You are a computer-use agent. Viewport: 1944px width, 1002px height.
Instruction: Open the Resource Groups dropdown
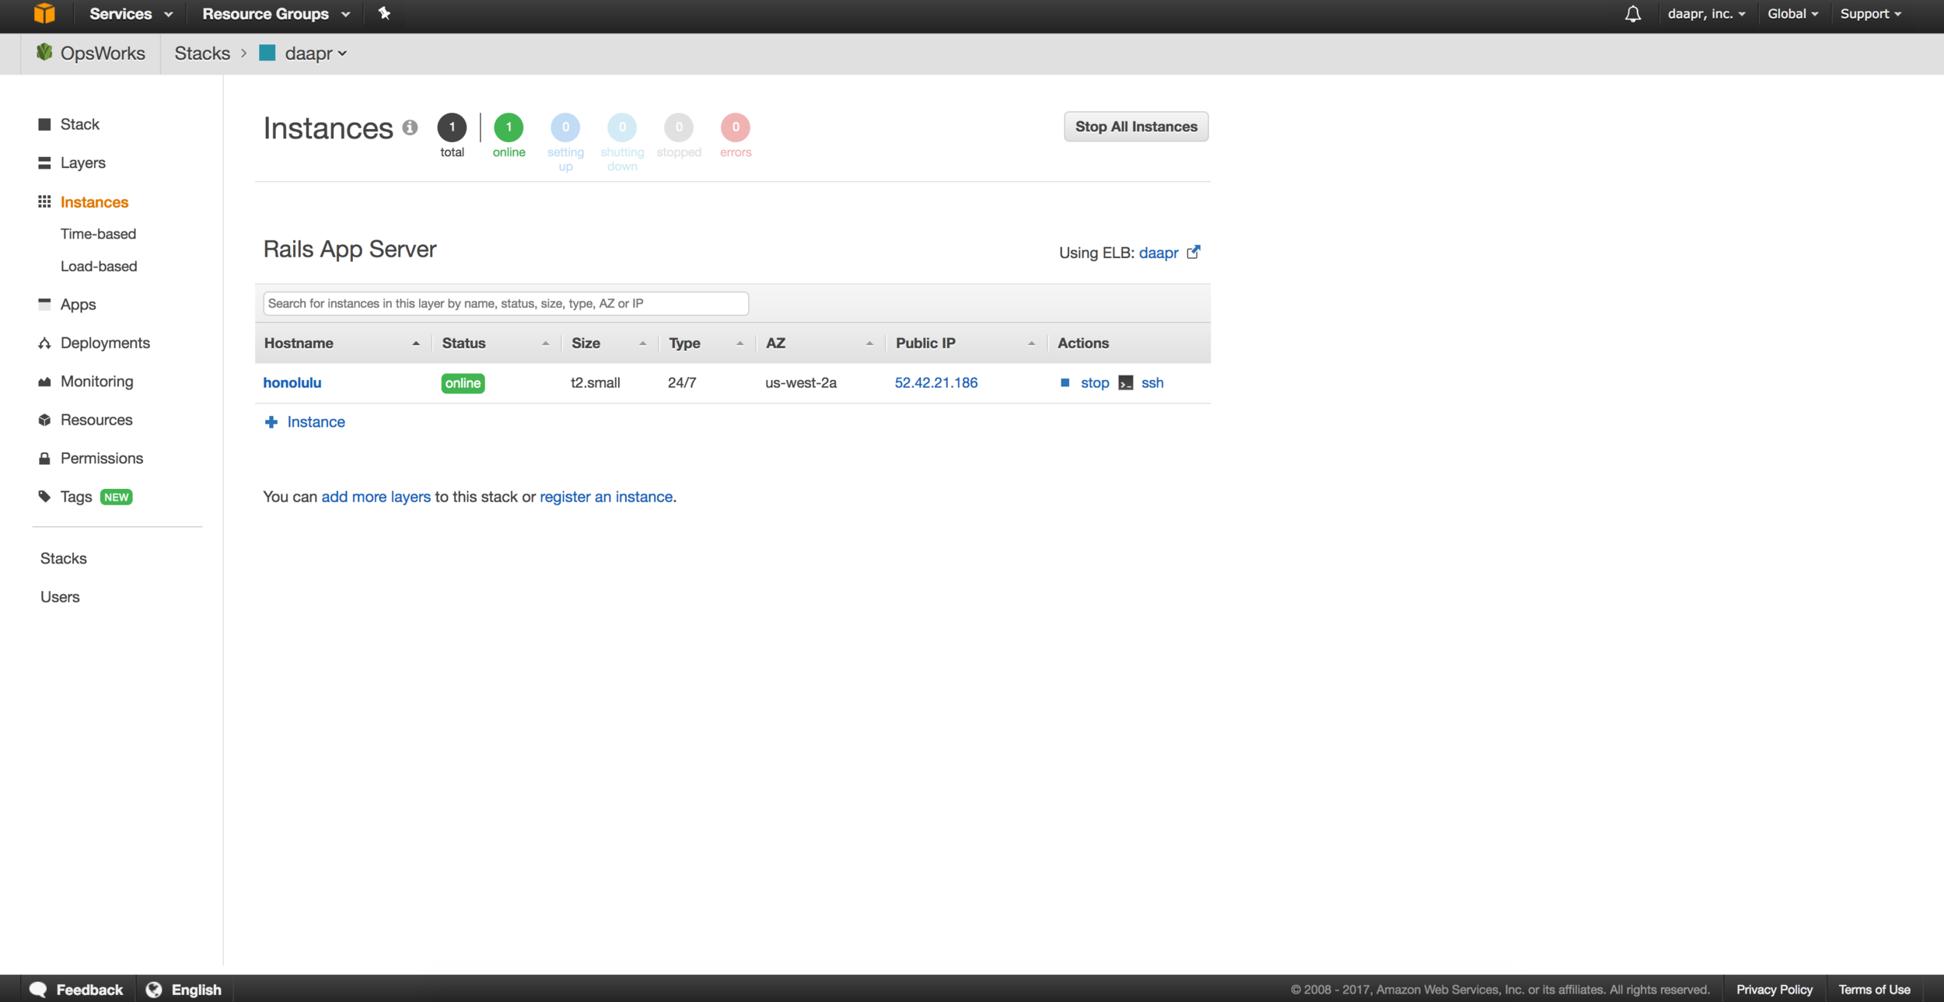[x=276, y=14]
